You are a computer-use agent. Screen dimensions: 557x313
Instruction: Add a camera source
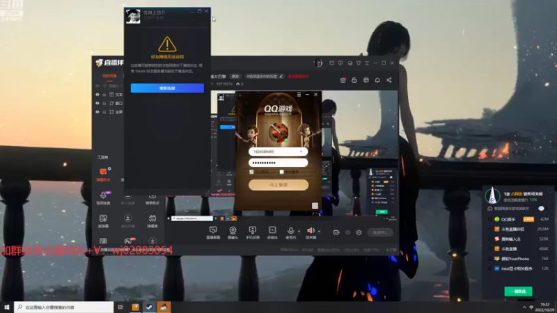pos(233,232)
